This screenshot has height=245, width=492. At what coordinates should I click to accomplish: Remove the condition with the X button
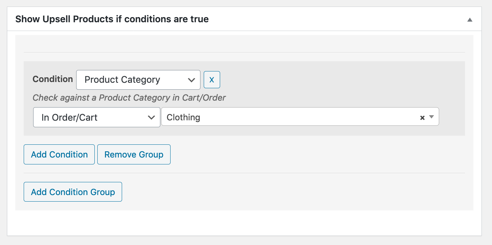[x=212, y=80]
